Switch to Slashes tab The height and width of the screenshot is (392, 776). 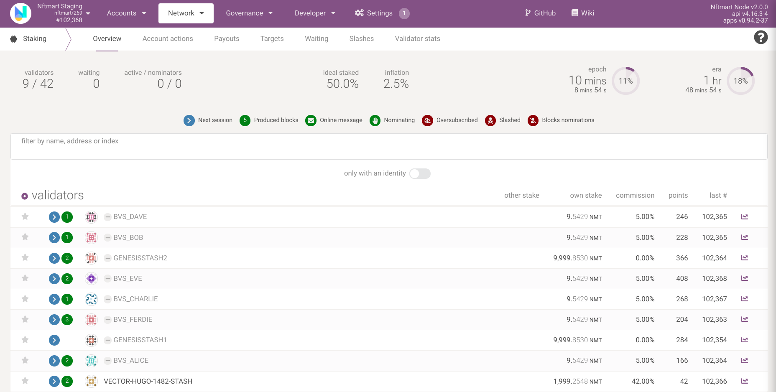(x=362, y=39)
